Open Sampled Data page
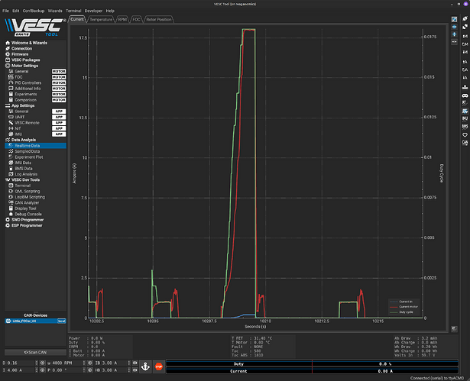 27,151
